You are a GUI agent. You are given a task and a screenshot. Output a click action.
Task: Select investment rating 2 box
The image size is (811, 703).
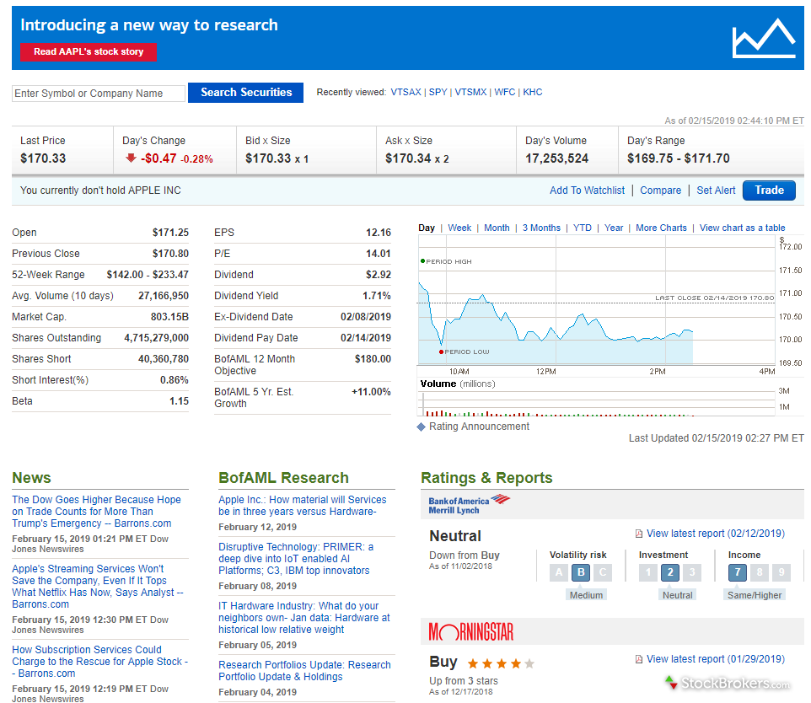coord(669,573)
